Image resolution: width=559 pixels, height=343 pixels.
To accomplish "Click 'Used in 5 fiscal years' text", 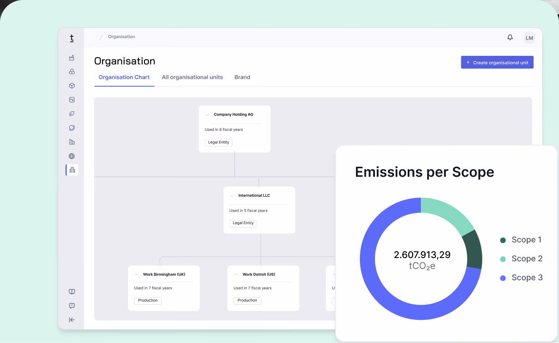I will click(x=249, y=211).
